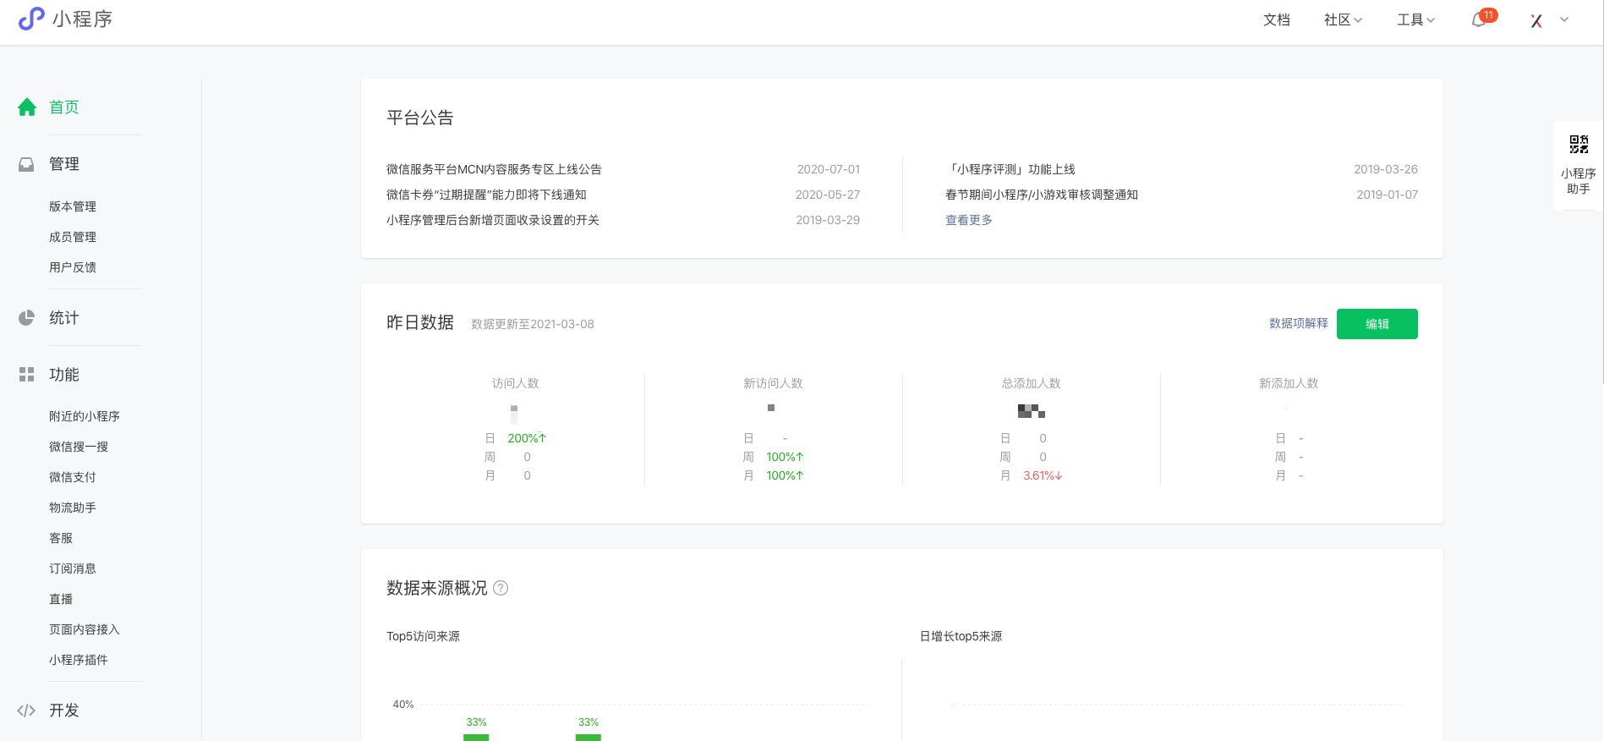This screenshot has height=741, width=1604.
Task: Go to 首页 in sidebar
Action: point(64,107)
